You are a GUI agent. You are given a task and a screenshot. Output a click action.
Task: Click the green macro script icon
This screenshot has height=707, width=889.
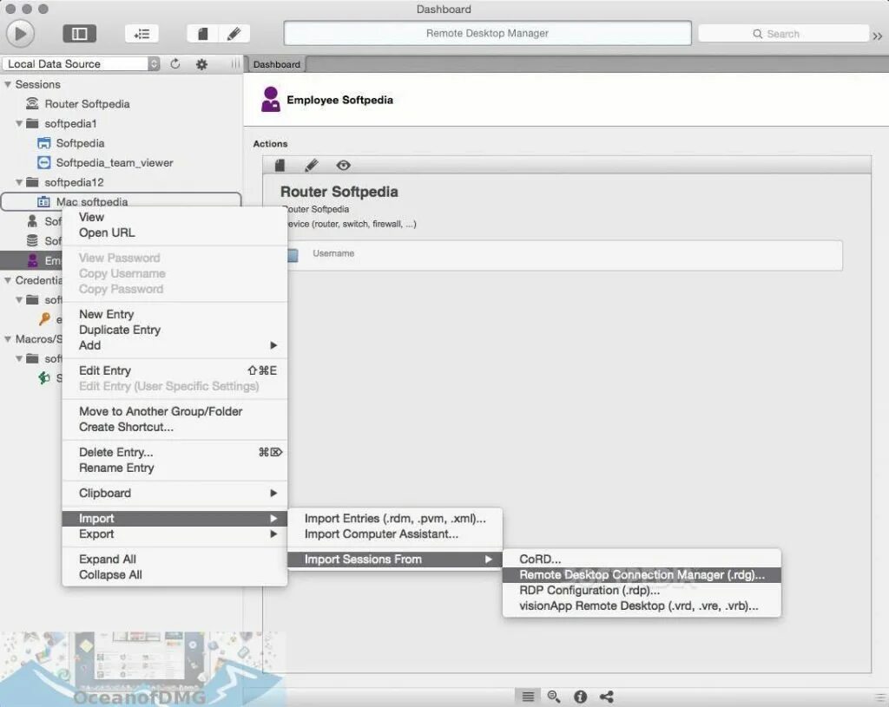(43, 378)
